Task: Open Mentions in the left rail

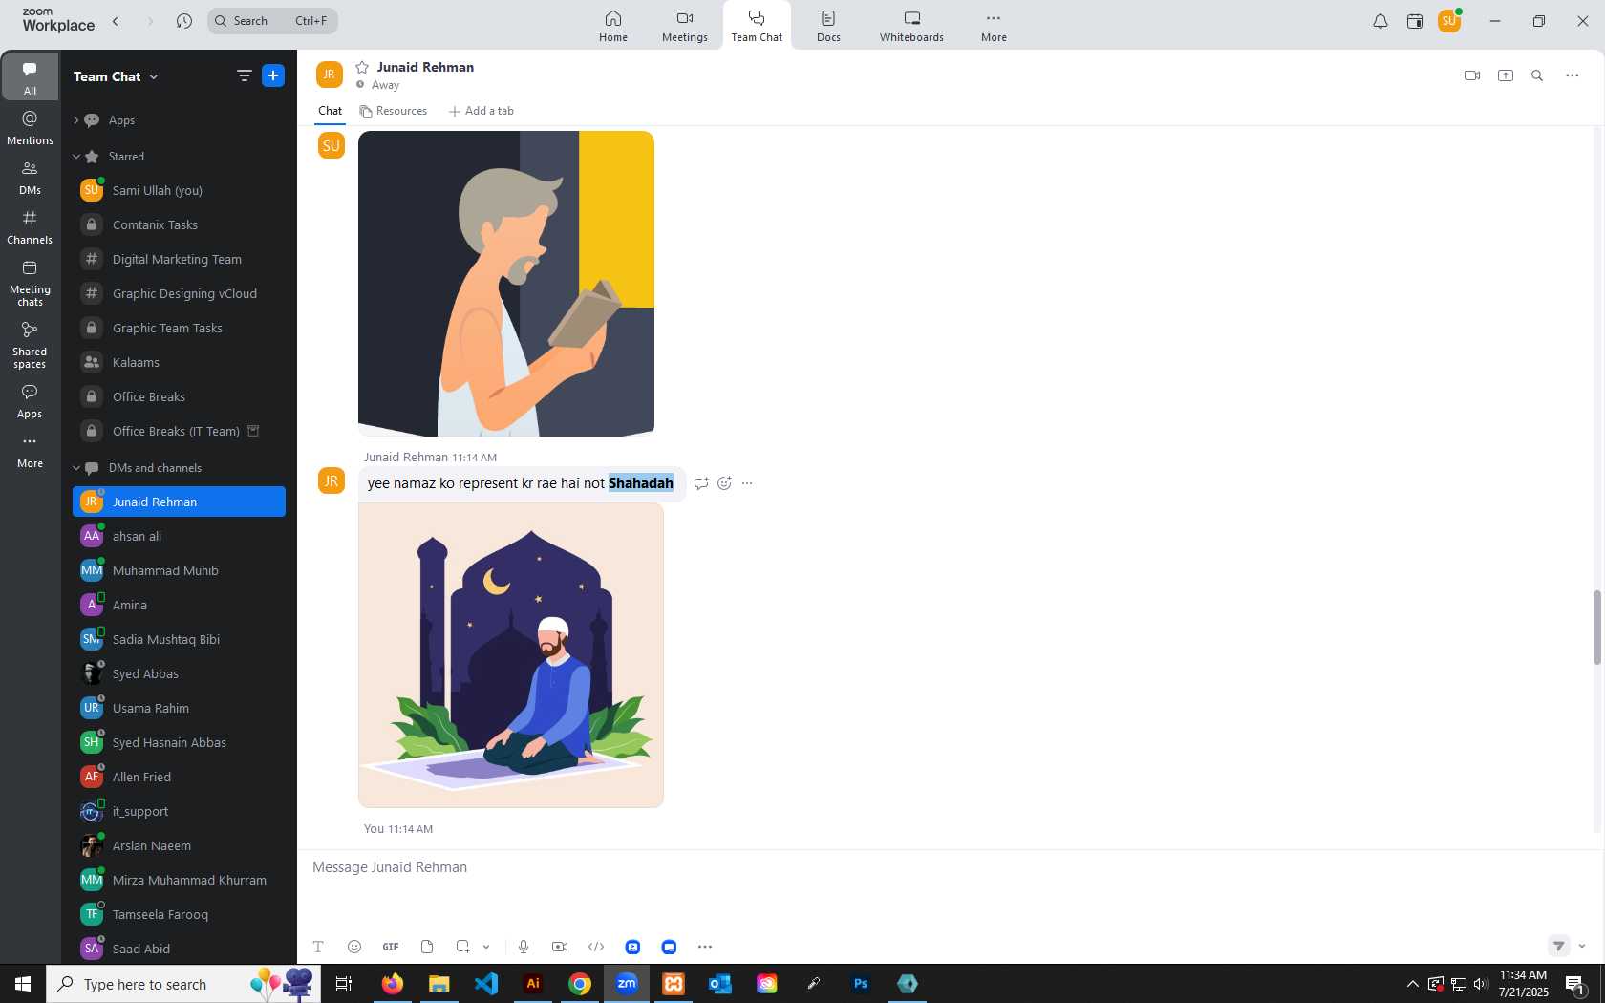Action: point(30,127)
